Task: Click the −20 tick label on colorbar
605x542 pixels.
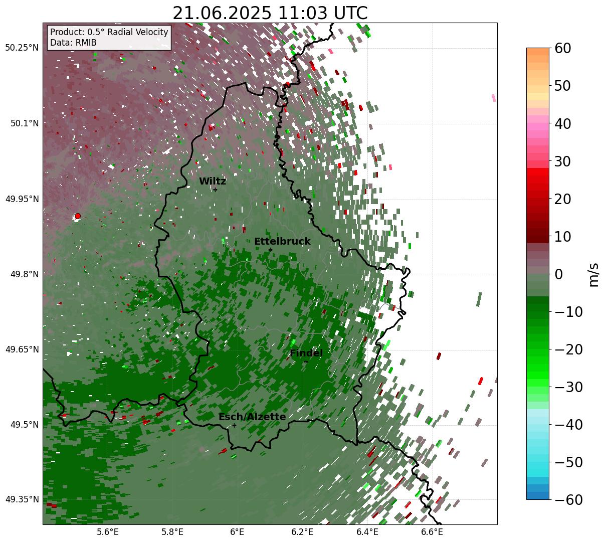Action: 568,349
